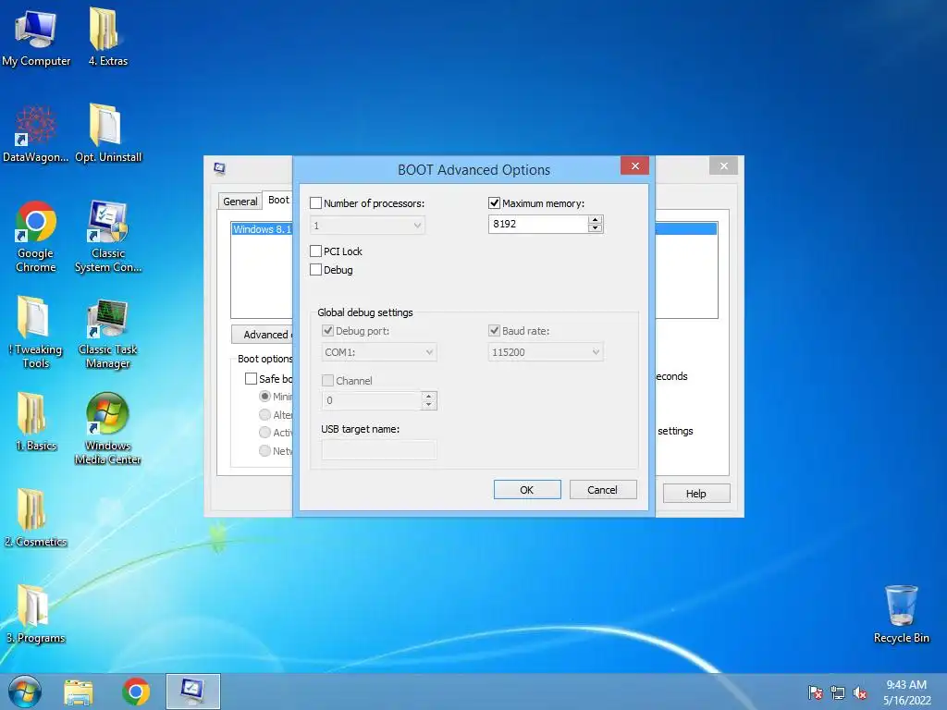Viewport: 947px width, 710px height.
Task: Toggle the Debug checkbox
Action: [316, 270]
